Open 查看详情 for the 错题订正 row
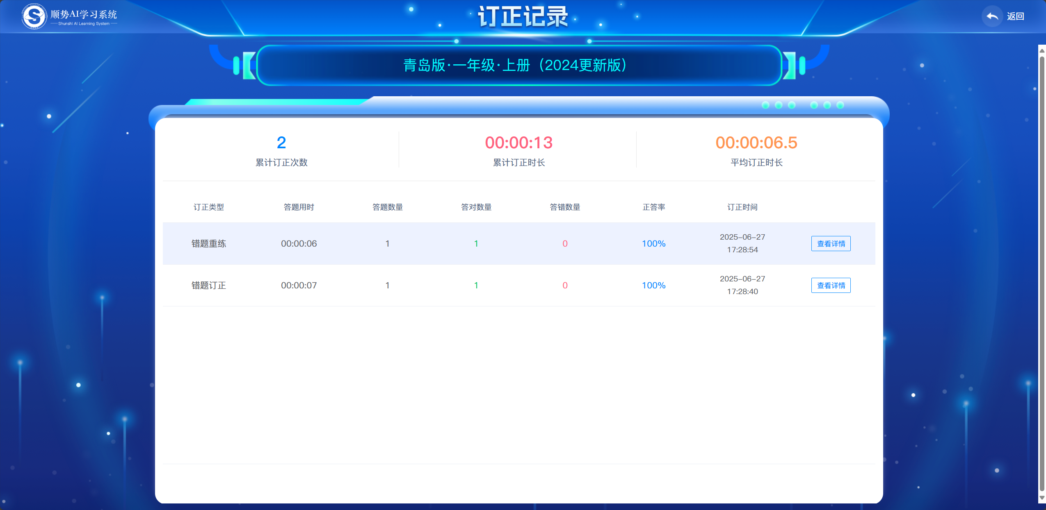The height and width of the screenshot is (510, 1046). (831, 286)
